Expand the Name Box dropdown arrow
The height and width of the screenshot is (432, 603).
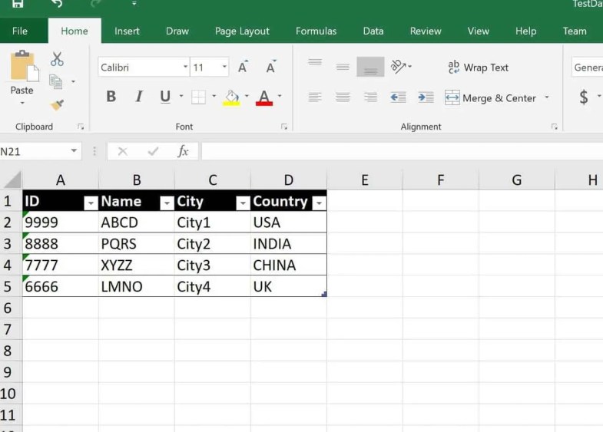(74, 151)
